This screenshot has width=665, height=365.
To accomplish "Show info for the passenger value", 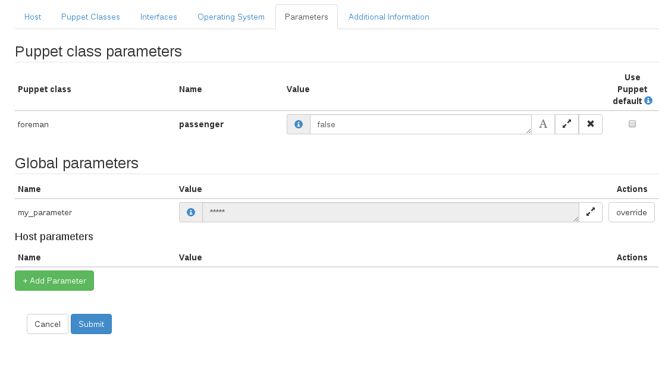I will pyautogui.click(x=299, y=124).
